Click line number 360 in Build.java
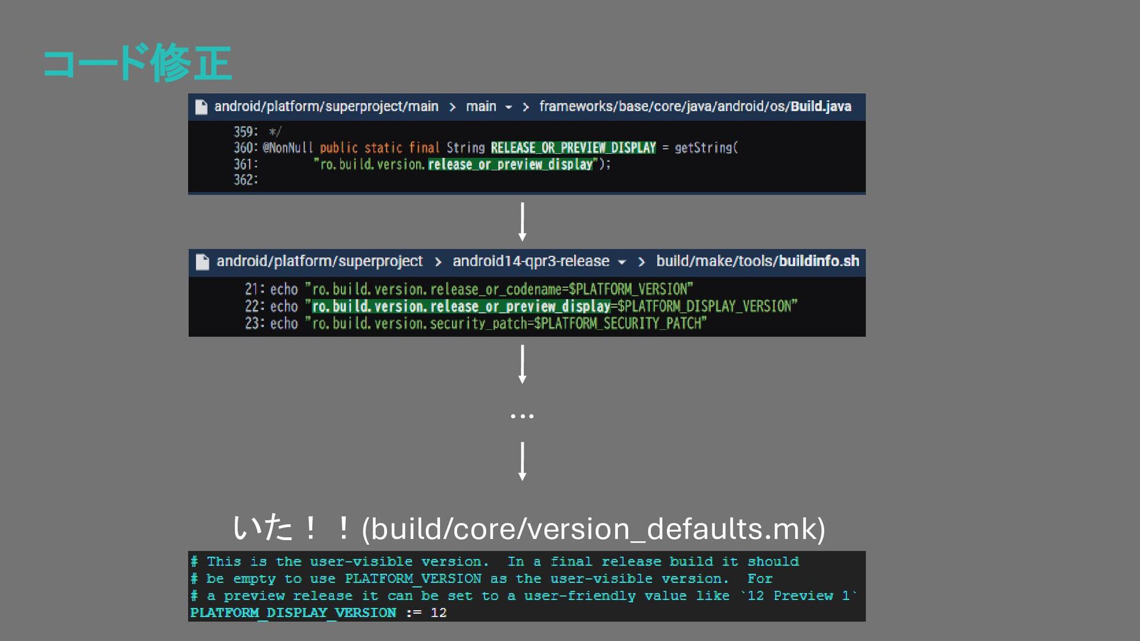1140x641 pixels. pos(245,148)
